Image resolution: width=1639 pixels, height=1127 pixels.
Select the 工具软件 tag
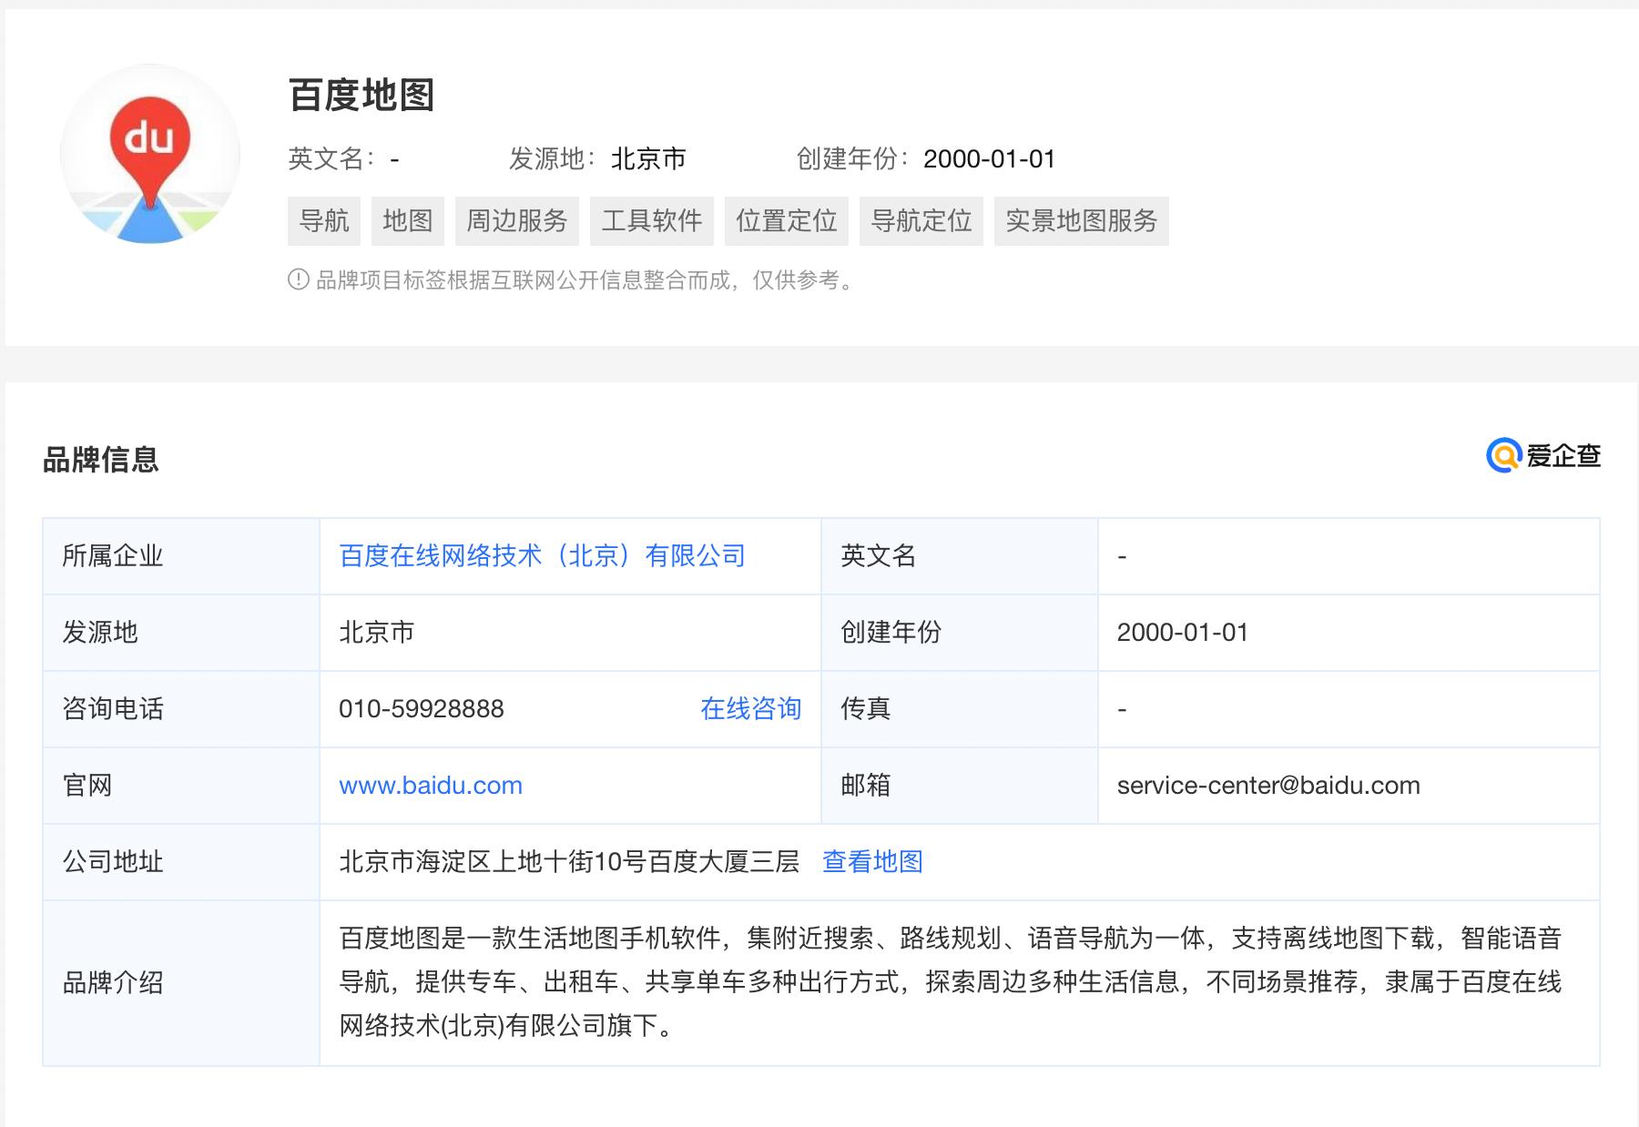[652, 221]
